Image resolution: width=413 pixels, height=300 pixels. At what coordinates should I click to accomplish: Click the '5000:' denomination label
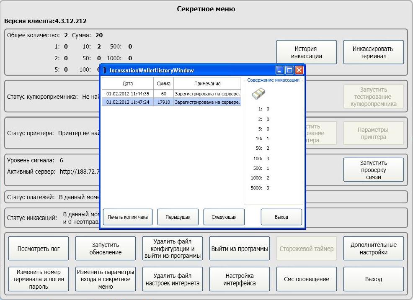pyautogui.click(x=256, y=188)
